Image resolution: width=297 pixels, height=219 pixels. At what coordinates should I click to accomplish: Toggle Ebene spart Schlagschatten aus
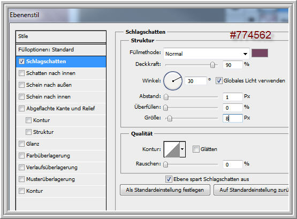click(169, 179)
